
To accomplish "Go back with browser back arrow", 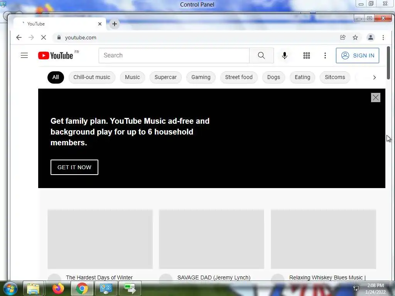I will tap(19, 37).
